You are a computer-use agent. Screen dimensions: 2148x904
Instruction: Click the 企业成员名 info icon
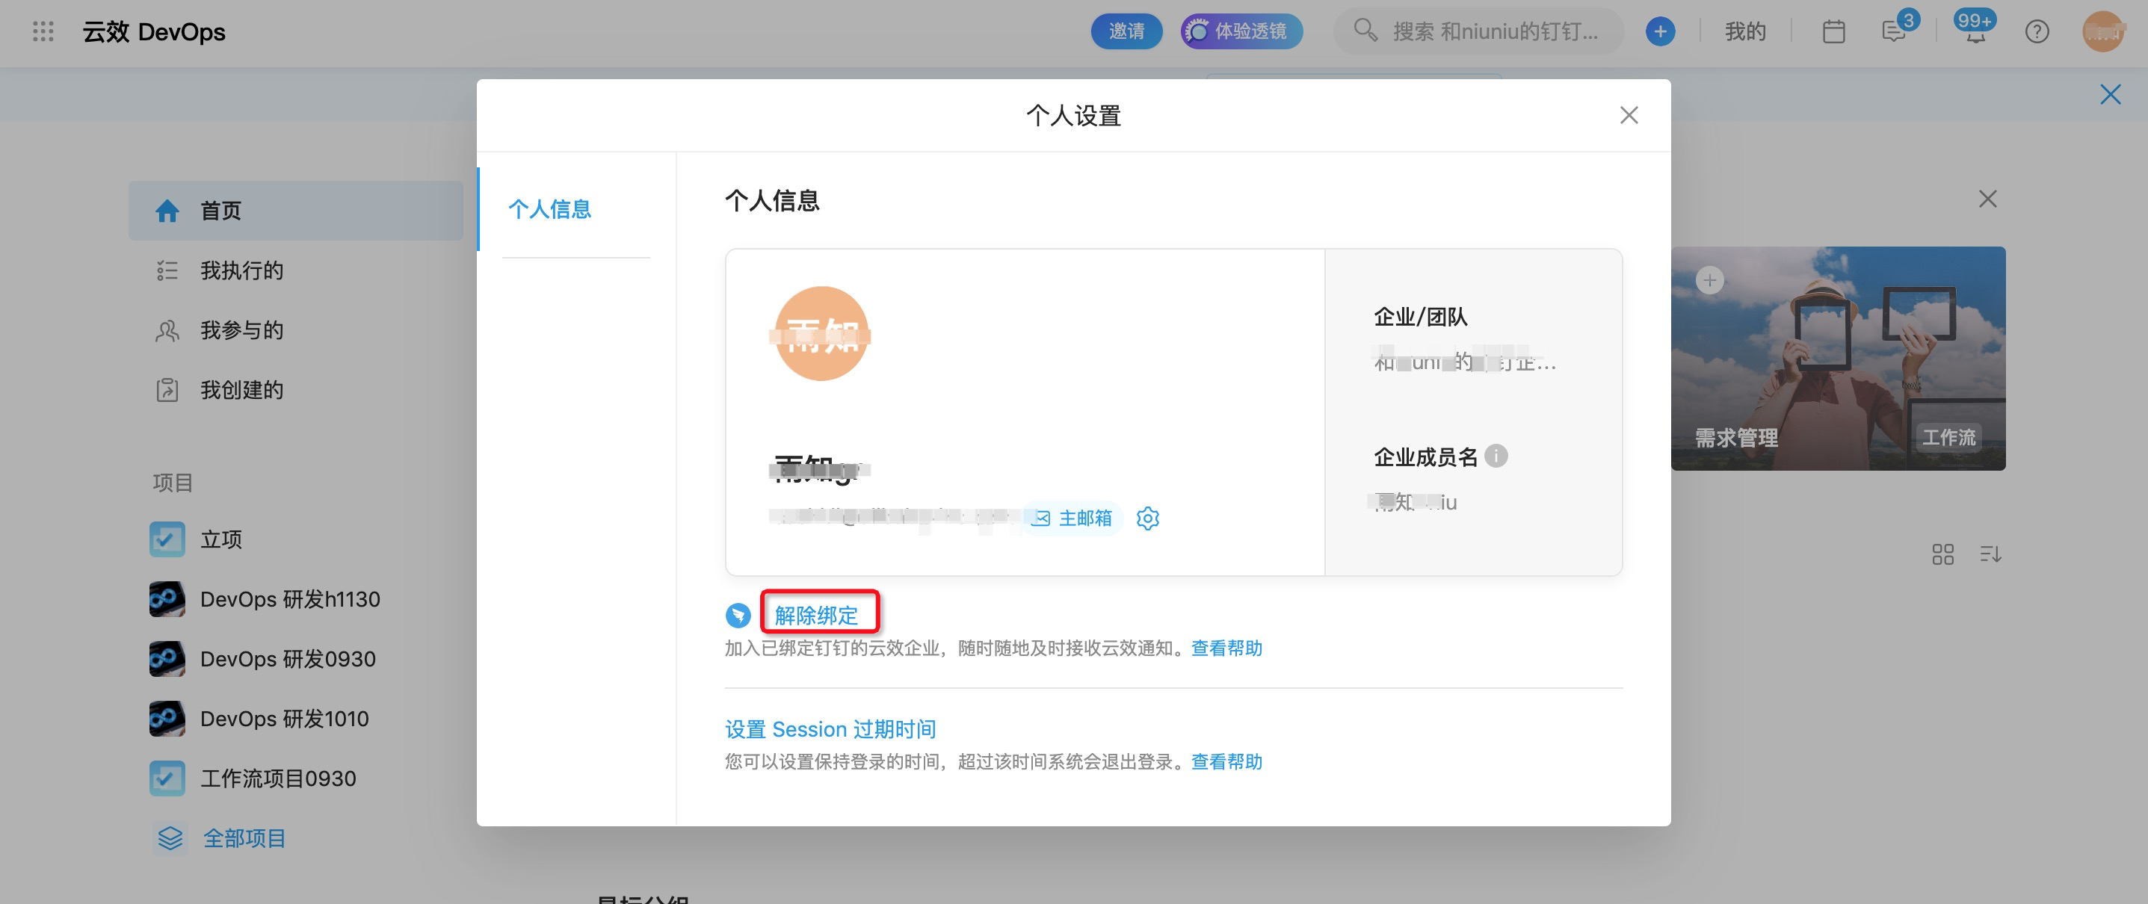coord(1496,456)
